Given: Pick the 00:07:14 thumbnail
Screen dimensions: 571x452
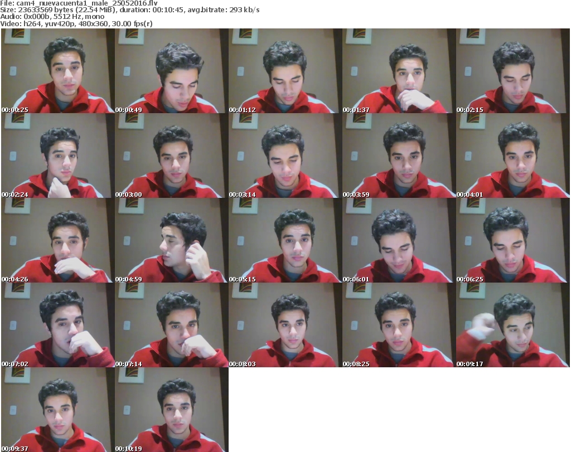Looking at the screenshot, I should click(x=171, y=325).
